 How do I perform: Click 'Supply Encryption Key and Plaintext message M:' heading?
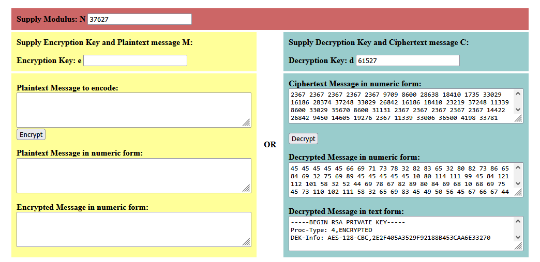click(104, 43)
